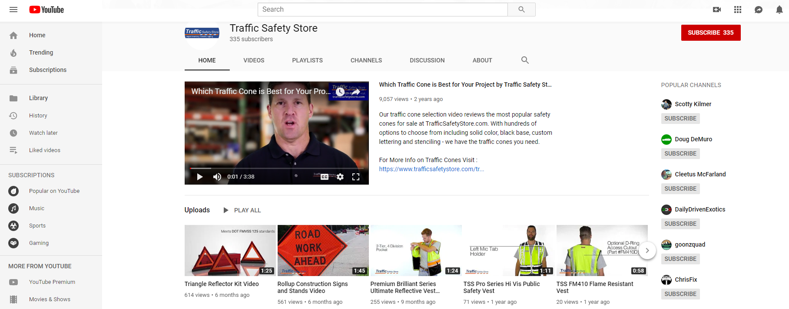The image size is (789, 309).
Task: Open Sports subscription
Action: tap(51, 225)
